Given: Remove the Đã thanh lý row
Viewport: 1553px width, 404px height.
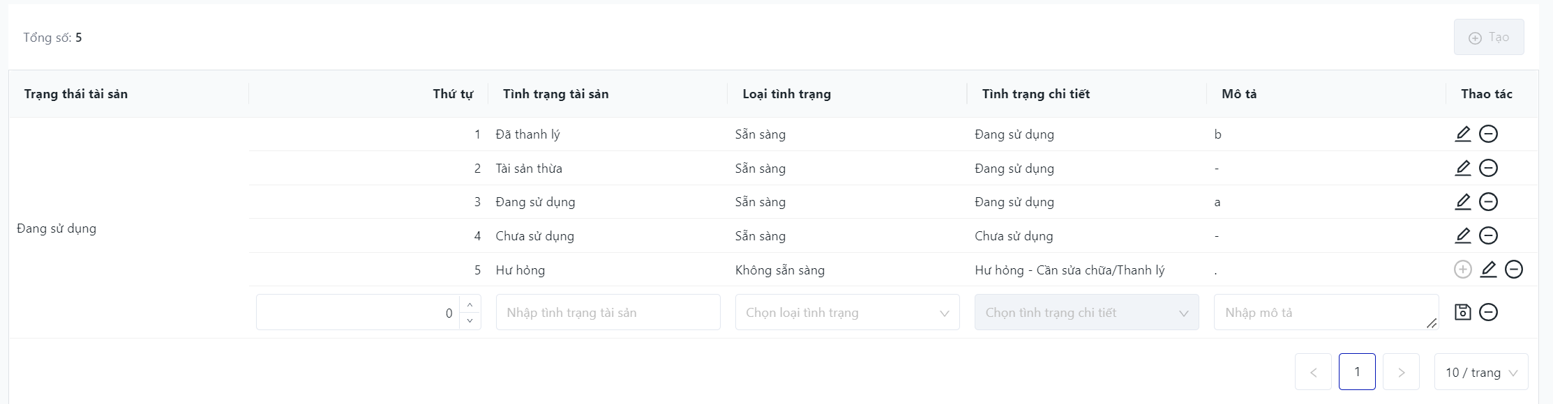Looking at the screenshot, I should point(1488,134).
